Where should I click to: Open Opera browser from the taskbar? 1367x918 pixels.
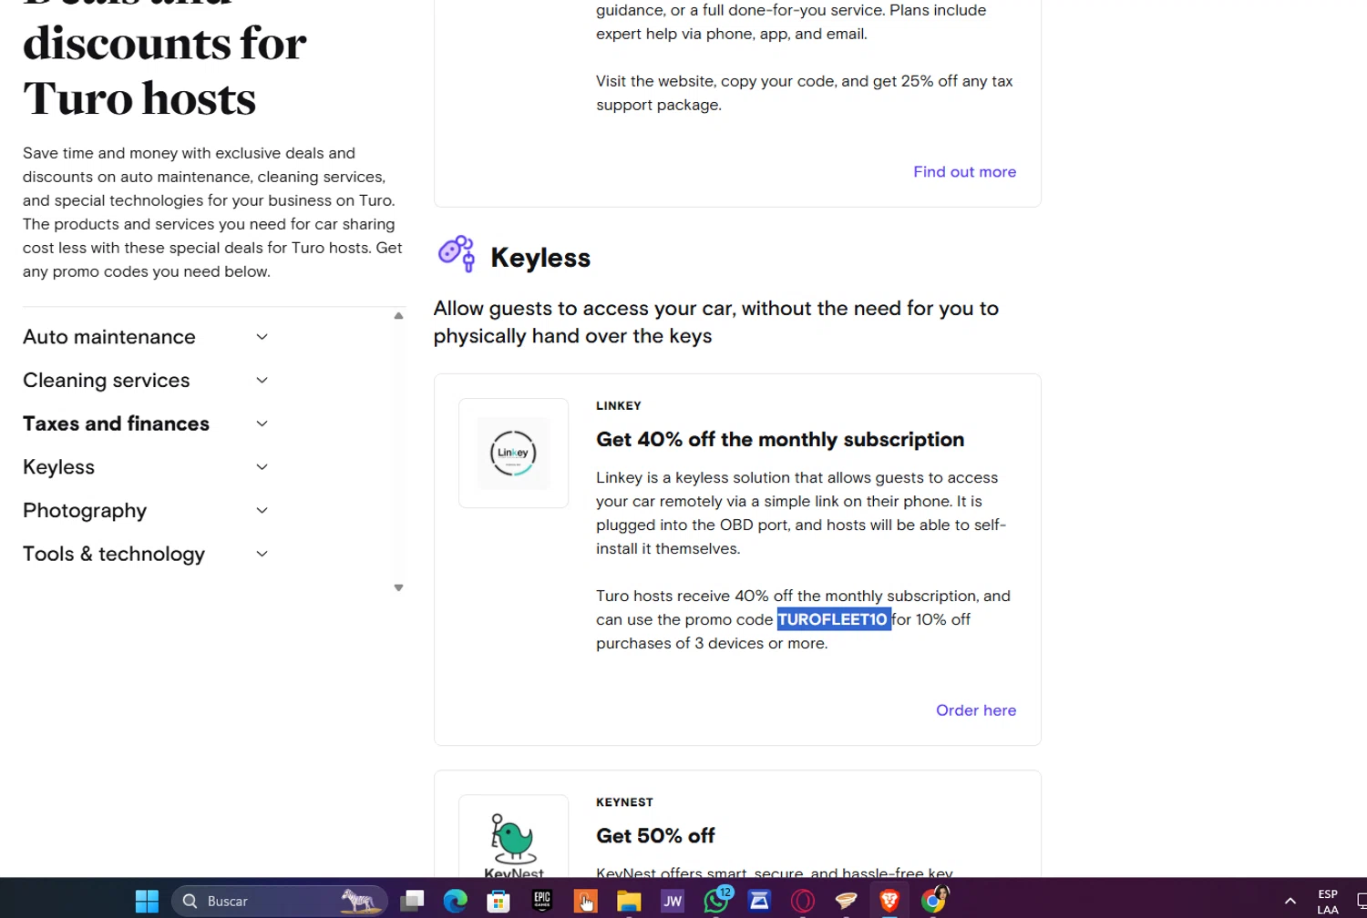[803, 901]
